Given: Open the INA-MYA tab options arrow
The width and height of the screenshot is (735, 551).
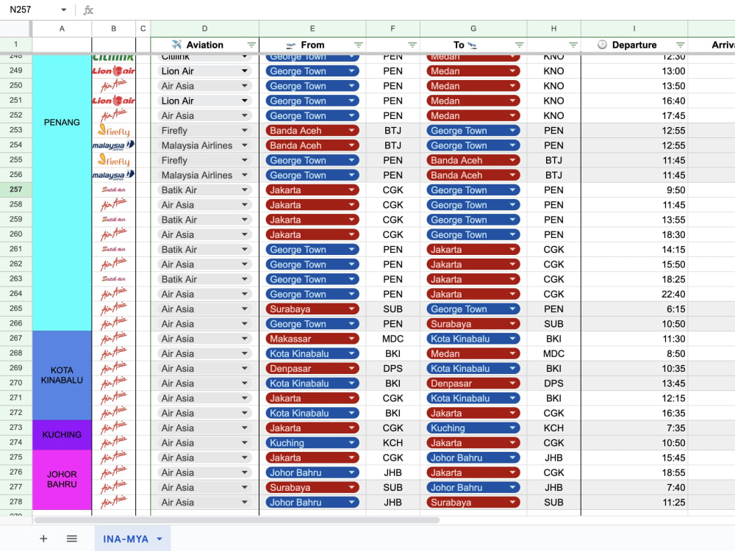Looking at the screenshot, I should tap(159, 539).
